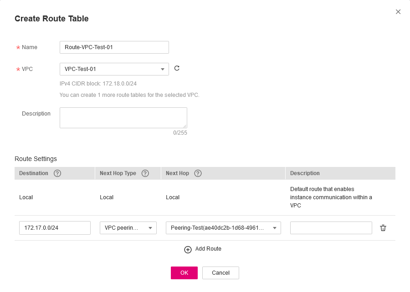Click the destination field 172.17.0.0/24

point(55,228)
